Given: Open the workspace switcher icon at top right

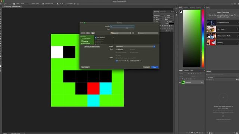Looking at the screenshot, I should [x=235, y=4].
